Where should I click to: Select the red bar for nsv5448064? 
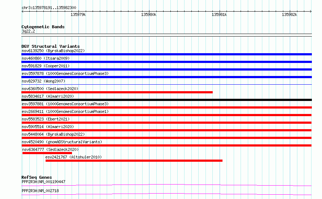point(166,138)
